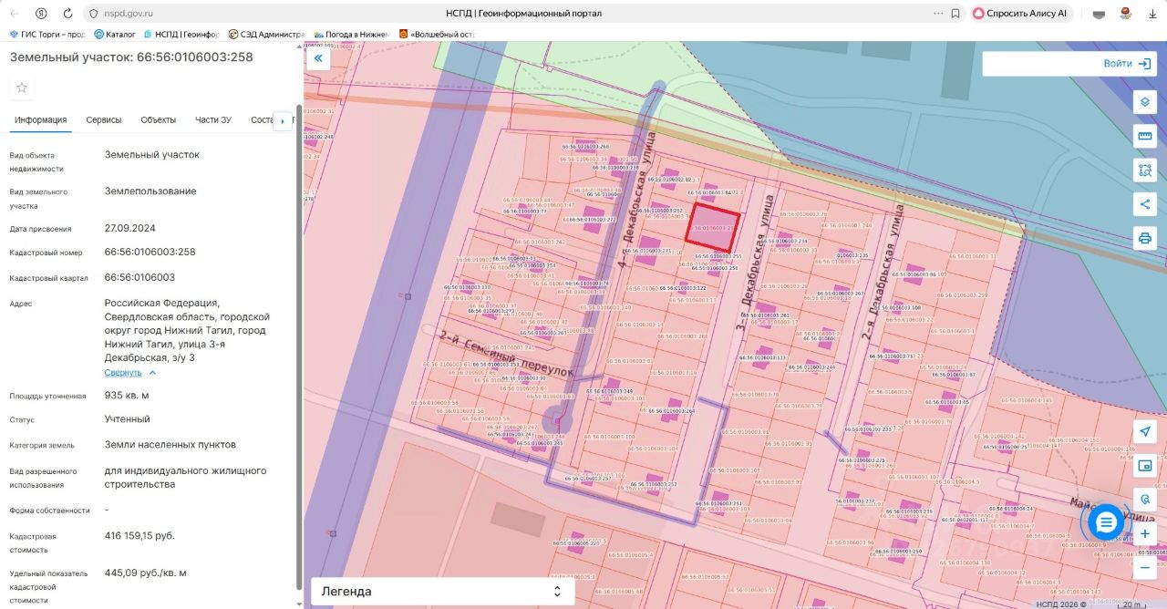Share the current map view
1167x609 pixels.
point(1144,204)
